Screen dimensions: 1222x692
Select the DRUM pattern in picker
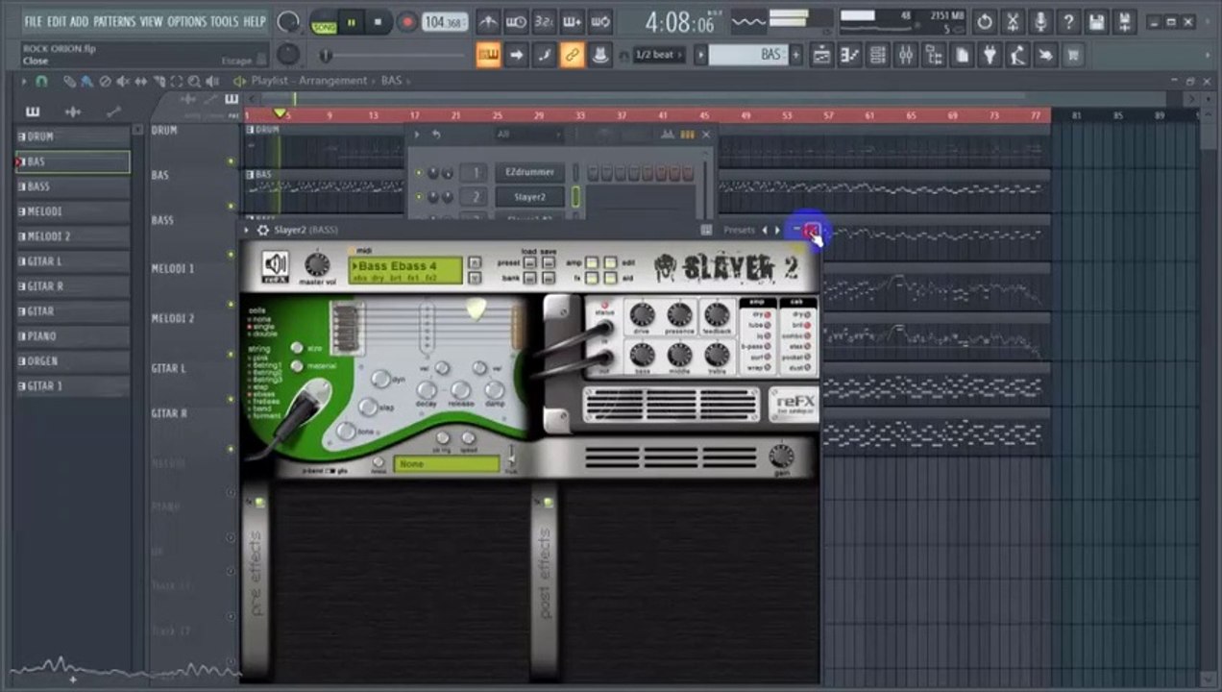[73, 137]
